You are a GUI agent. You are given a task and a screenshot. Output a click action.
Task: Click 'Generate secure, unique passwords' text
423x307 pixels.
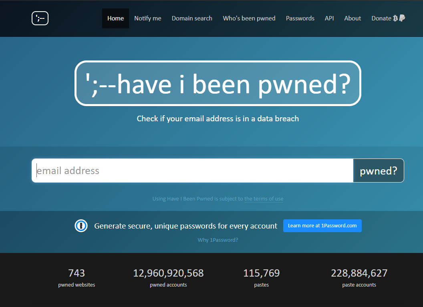click(185, 226)
